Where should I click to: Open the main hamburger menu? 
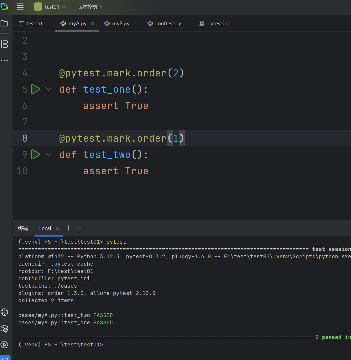click(x=20, y=7)
